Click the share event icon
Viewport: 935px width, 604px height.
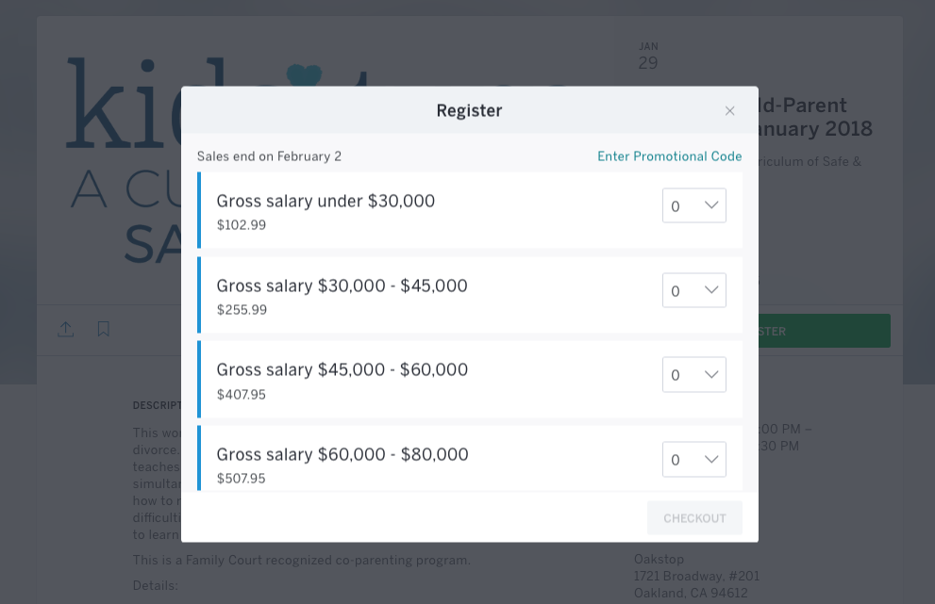(65, 329)
